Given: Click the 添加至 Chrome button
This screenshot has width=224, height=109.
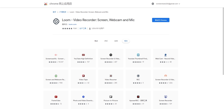Looking at the screenshot, I should [x=161, y=20].
